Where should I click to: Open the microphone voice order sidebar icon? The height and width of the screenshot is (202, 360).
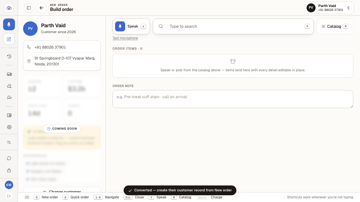9,24
